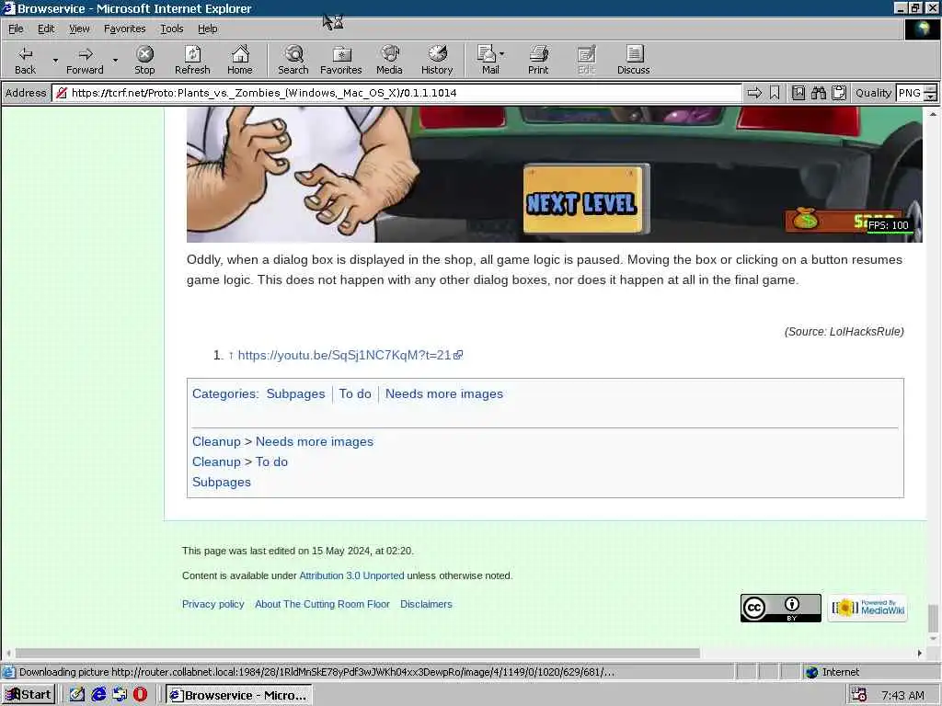Open the Needs more images category link
This screenshot has height=706, width=942.
(x=444, y=393)
